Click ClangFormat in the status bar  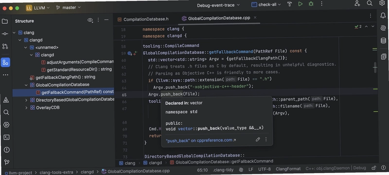[x=288, y=169]
